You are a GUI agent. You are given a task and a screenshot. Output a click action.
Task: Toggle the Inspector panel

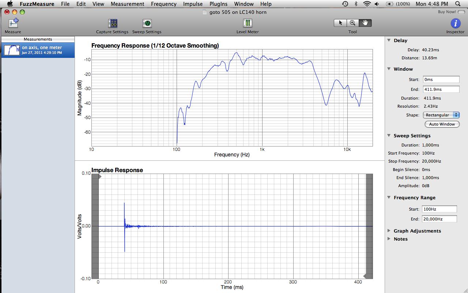tap(455, 23)
